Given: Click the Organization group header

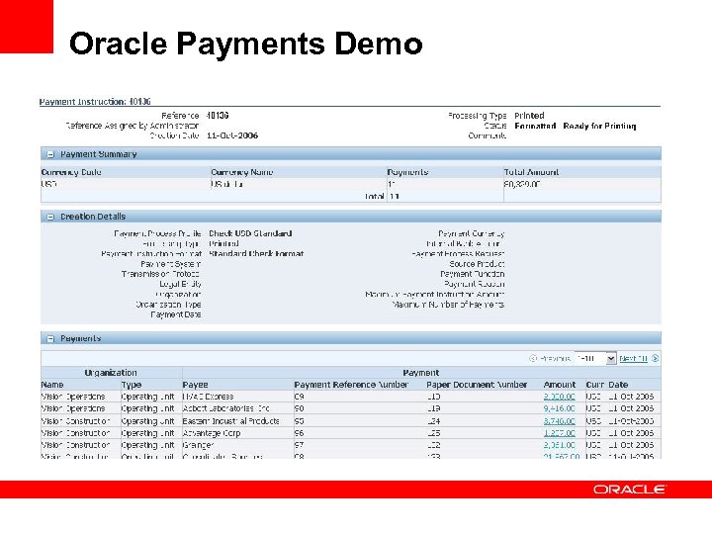Looking at the screenshot, I should click(x=111, y=373).
